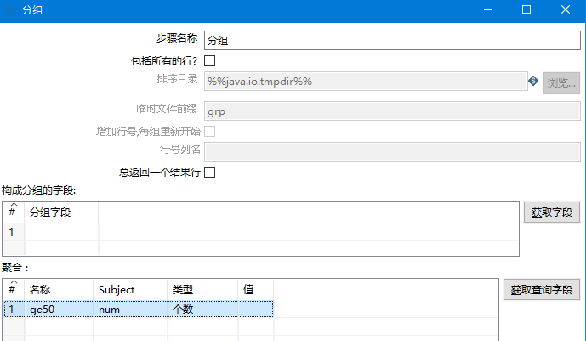Select the num subject cell

pos(130,310)
